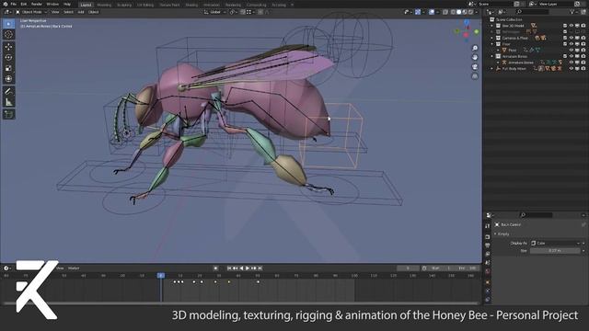The height and width of the screenshot is (331, 589).
Task: Select the Select Box tool
Action: coord(8,24)
